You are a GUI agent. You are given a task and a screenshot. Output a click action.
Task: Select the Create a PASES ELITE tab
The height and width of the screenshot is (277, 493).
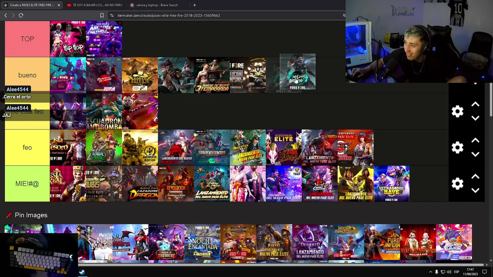point(32,5)
